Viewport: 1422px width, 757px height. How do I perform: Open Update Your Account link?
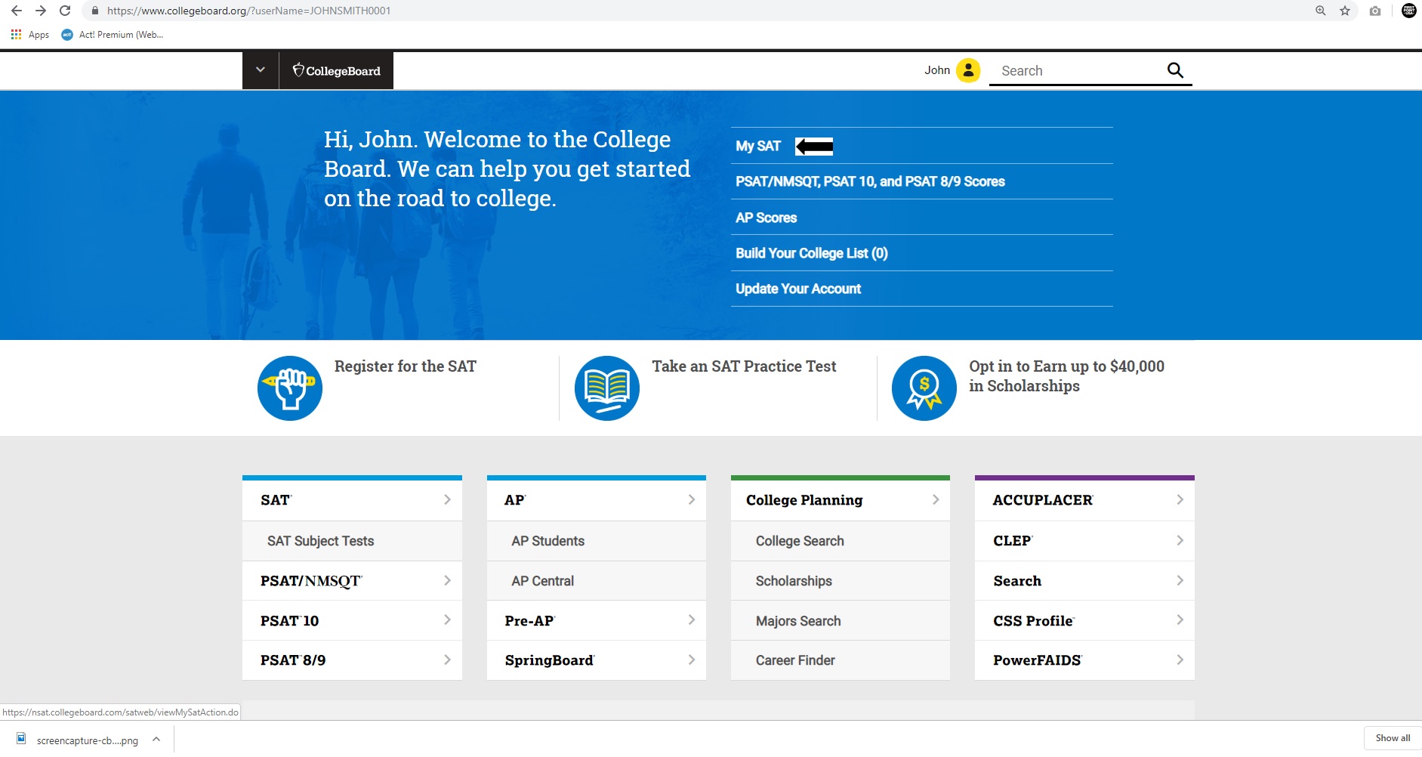(x=798, y=289)
